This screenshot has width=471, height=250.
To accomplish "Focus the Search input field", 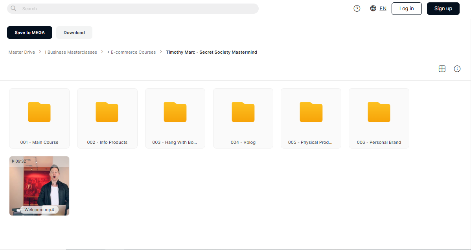I will (x=133, y=9).
